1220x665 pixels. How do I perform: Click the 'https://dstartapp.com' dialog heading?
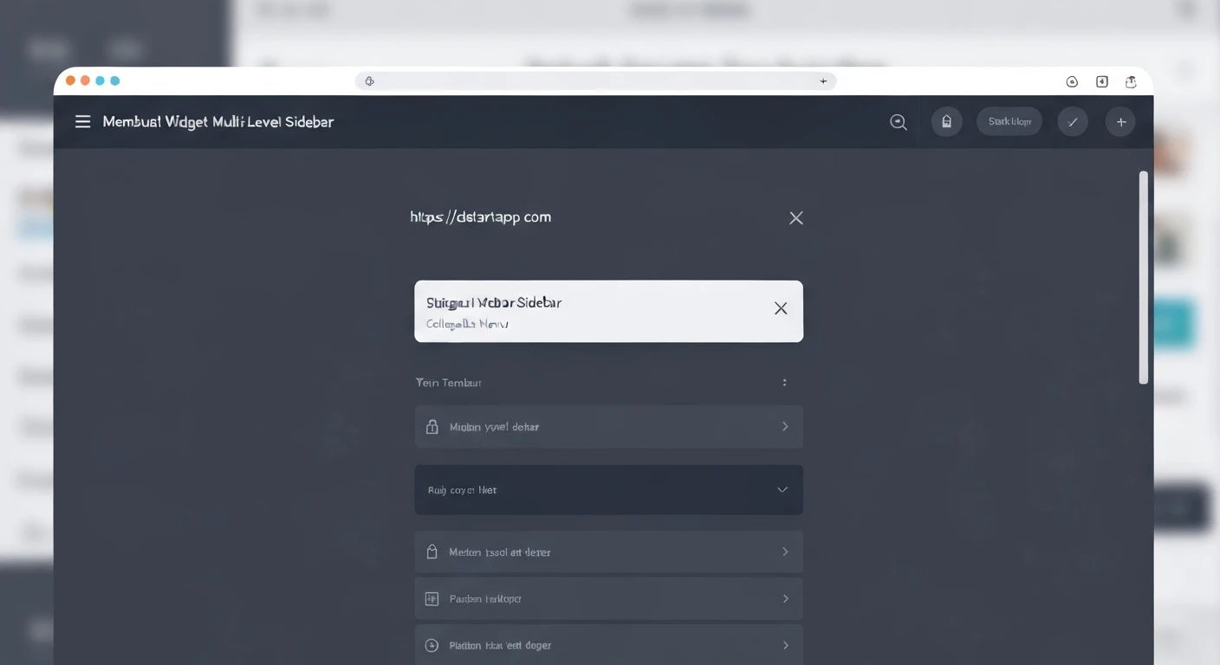point(481,217)
